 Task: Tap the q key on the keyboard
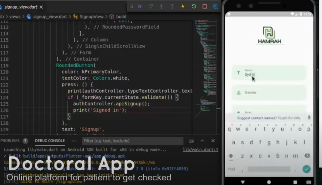(229, 129)
